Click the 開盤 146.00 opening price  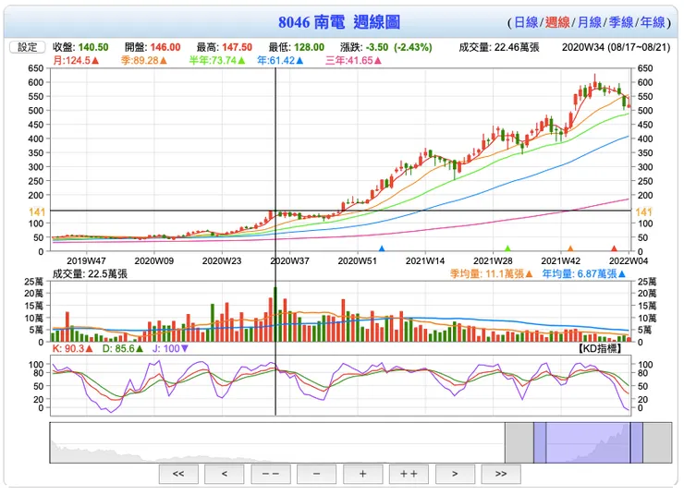(x=153, y=47)
